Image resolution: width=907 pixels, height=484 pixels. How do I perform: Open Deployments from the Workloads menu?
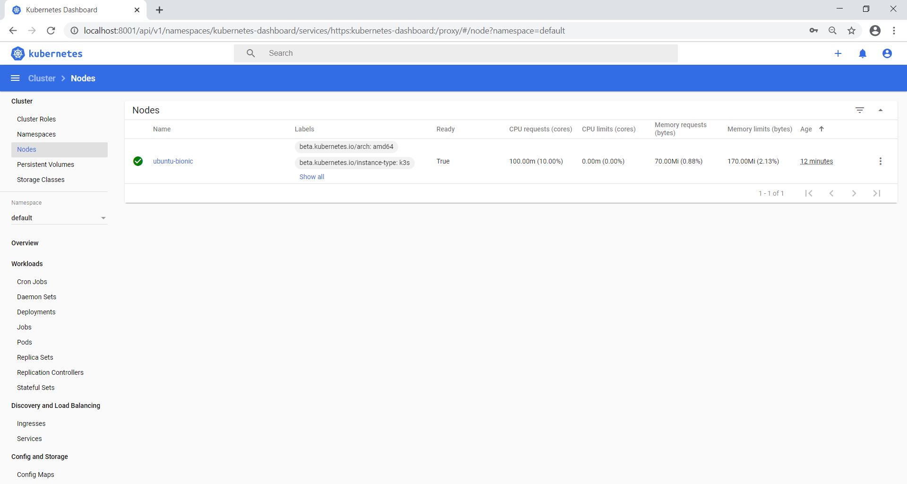36,312
